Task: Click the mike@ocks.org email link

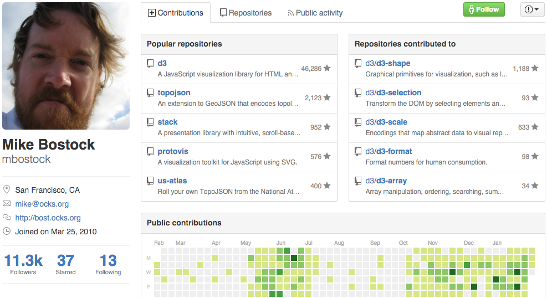Action: click(42, 204)
